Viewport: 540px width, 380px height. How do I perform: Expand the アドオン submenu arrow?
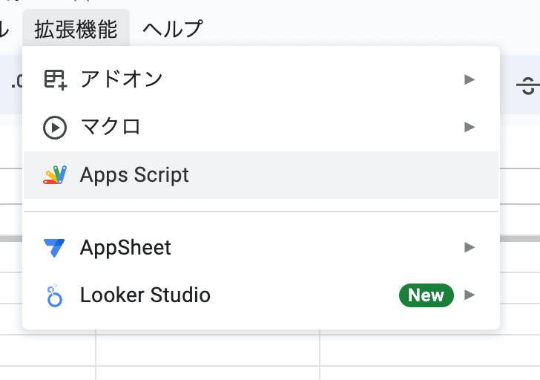click(x=470, y=79)
